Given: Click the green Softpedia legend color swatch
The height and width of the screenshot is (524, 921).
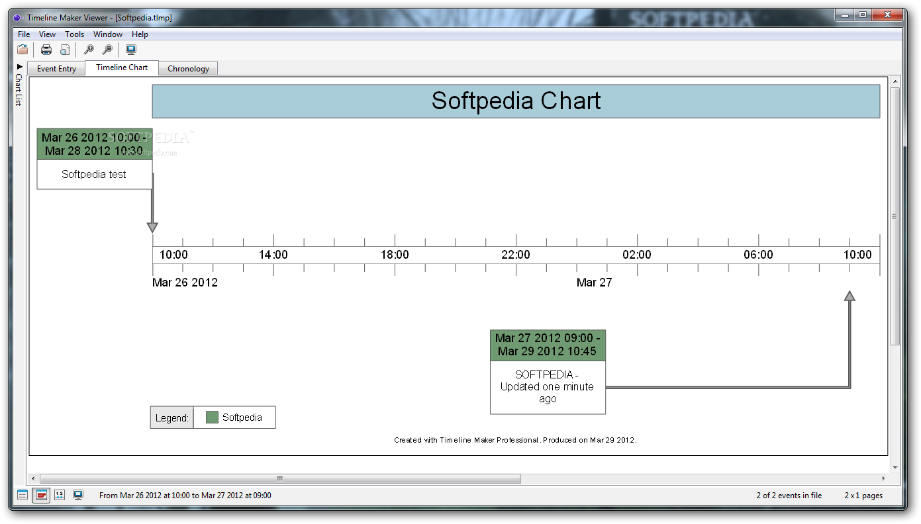Looking at the screenshot, I should point(212,417).
